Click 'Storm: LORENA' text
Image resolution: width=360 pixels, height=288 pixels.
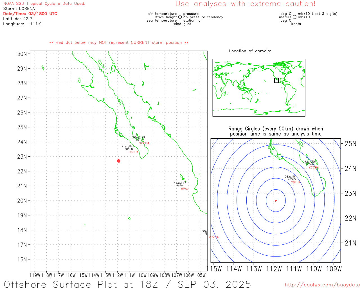coord(19,9)
